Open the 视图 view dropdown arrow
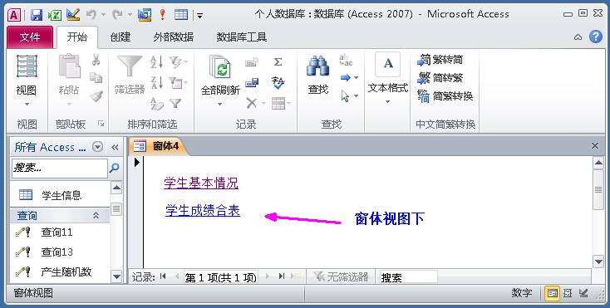 click(x=27, y=104)
